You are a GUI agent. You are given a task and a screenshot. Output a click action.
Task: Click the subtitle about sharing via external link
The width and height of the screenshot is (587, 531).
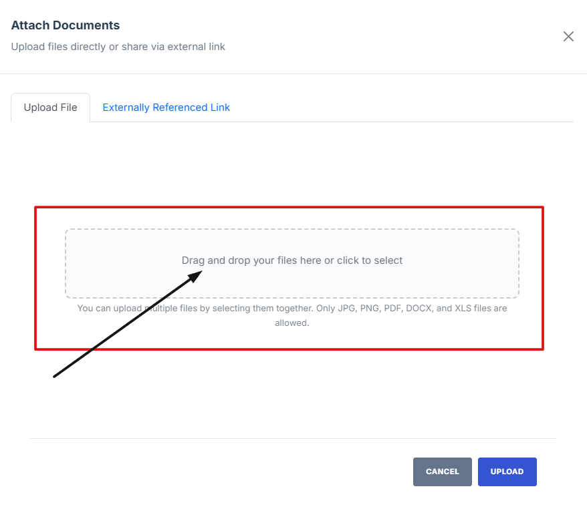tap(118, 47)
